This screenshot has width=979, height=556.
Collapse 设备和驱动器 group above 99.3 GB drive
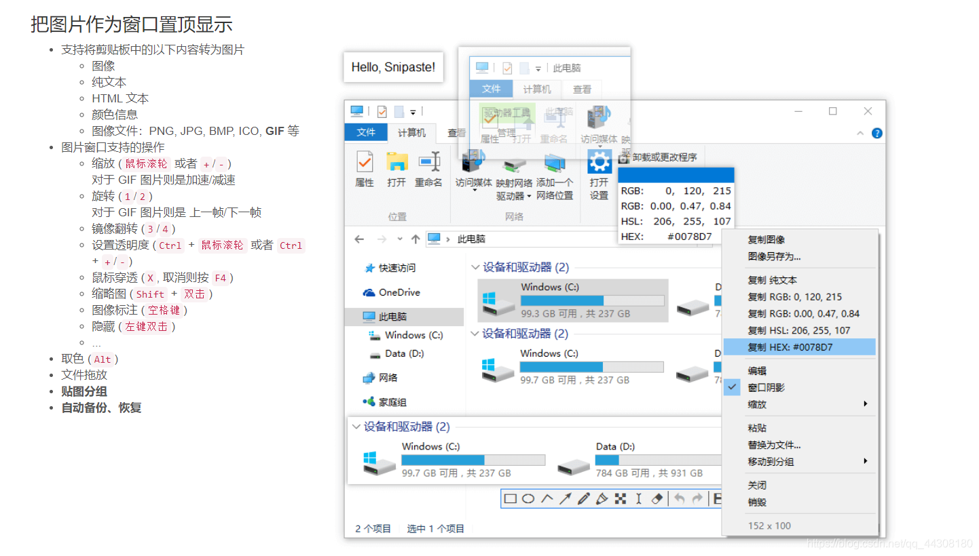point(476,268)
